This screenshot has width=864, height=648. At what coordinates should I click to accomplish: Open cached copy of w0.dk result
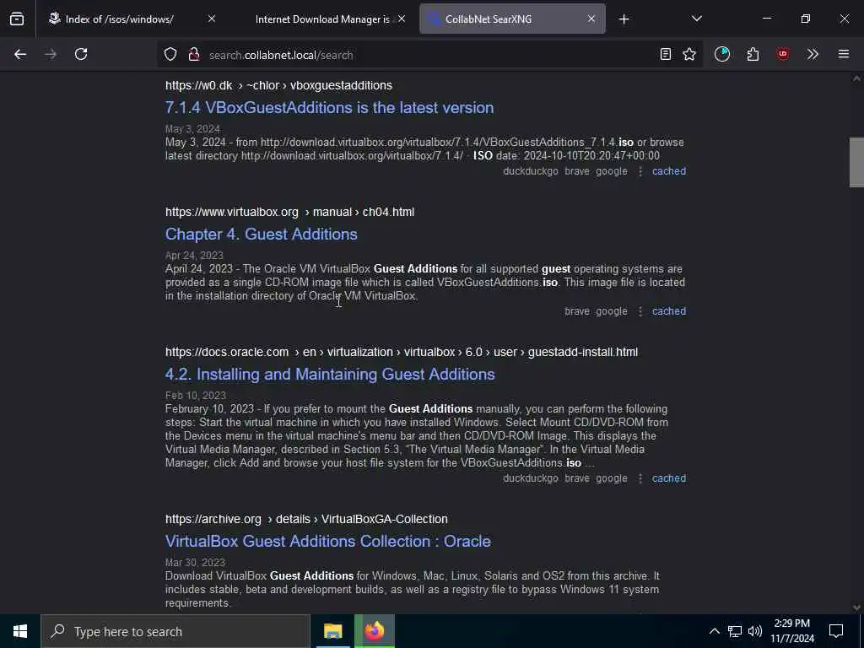click(x=669, y=171)
